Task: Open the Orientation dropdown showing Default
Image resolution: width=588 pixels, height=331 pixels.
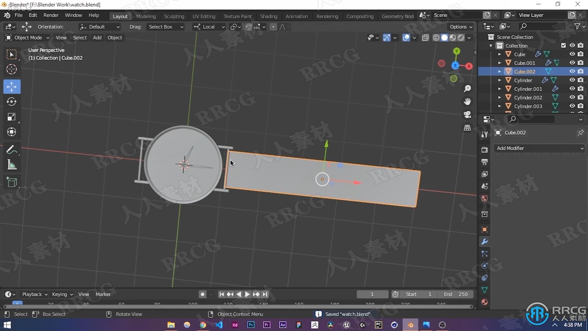Action: coord(99,27)
